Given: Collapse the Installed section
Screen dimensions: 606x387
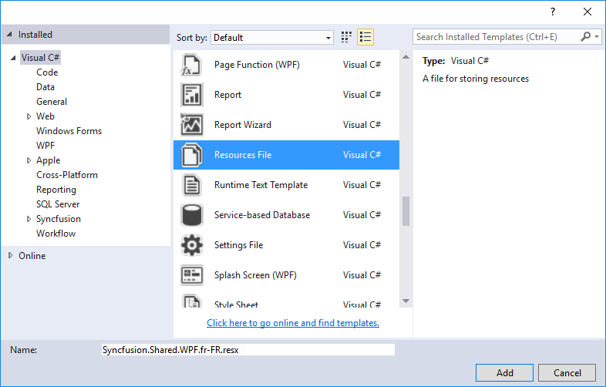Looking at the screenshot, I should [x=10, y=35].
